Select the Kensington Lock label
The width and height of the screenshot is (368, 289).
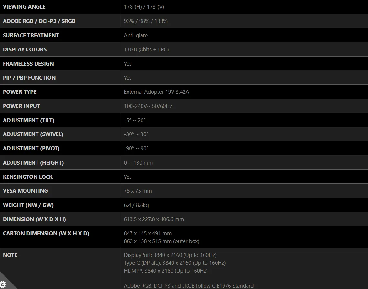(x=28, y=177)
